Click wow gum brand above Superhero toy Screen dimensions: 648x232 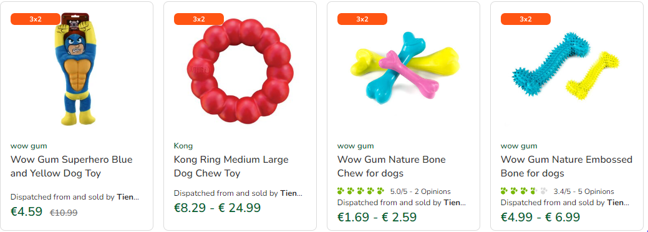point(29,146)
